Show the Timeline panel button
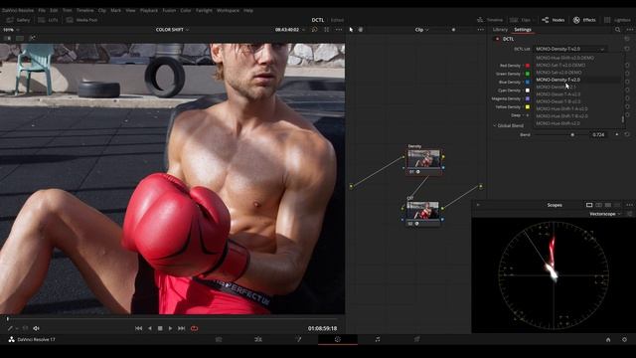The image size is (636, 358). [x=490, y=20]
